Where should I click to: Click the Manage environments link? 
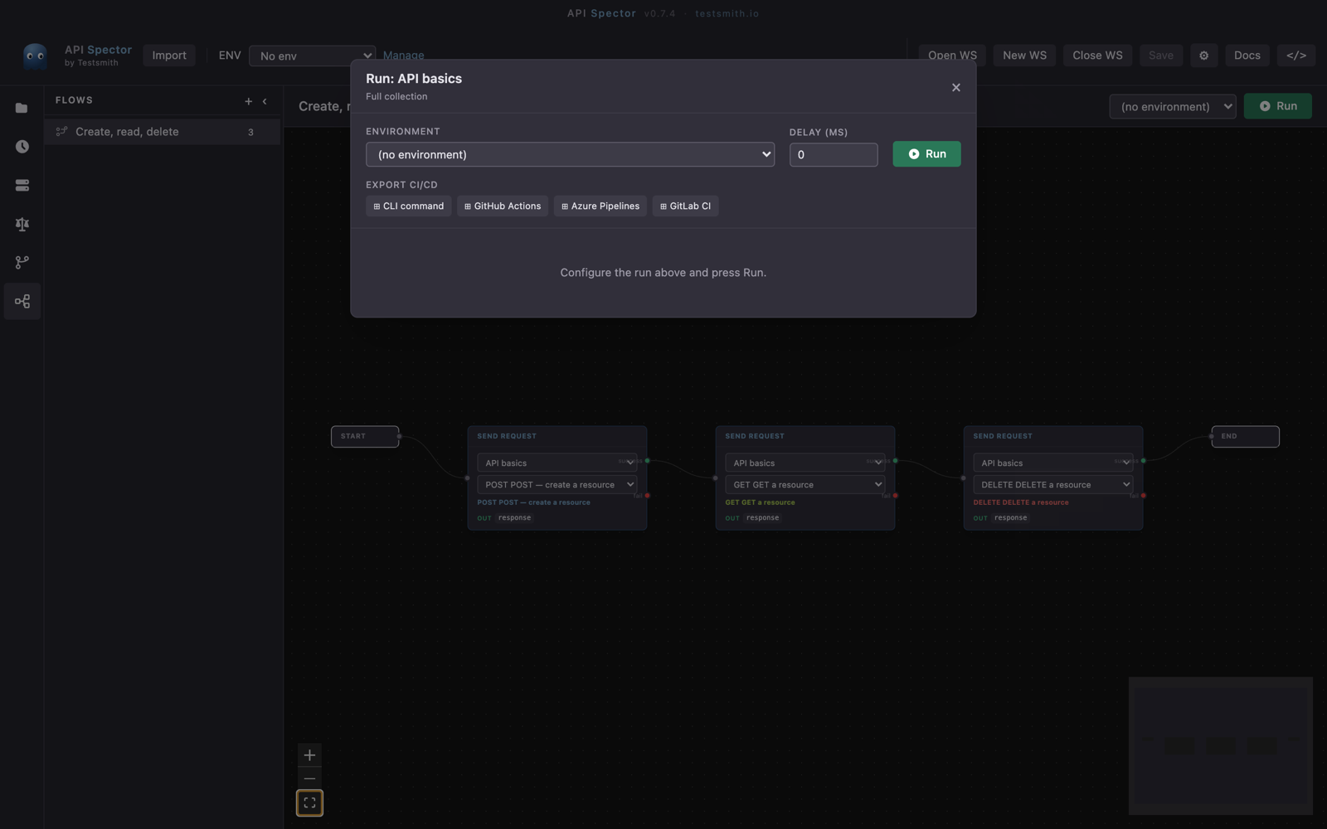404,56
